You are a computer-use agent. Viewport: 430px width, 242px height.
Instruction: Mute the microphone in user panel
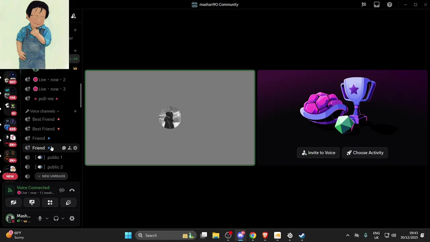40,218
